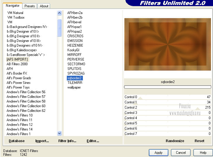Choose CRISCROS filter

tap(75, 36)
